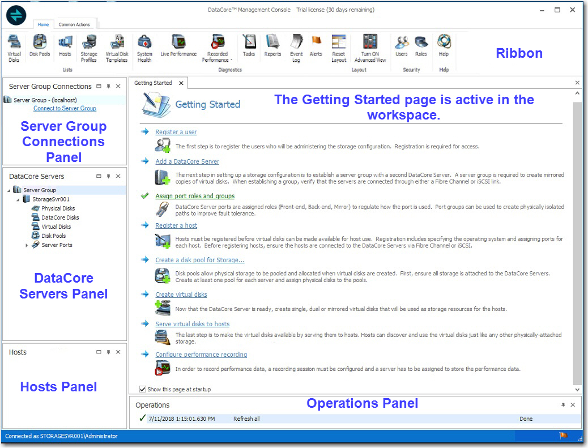Open Virtual Disks from the ribbon

(x=14, y=48)
